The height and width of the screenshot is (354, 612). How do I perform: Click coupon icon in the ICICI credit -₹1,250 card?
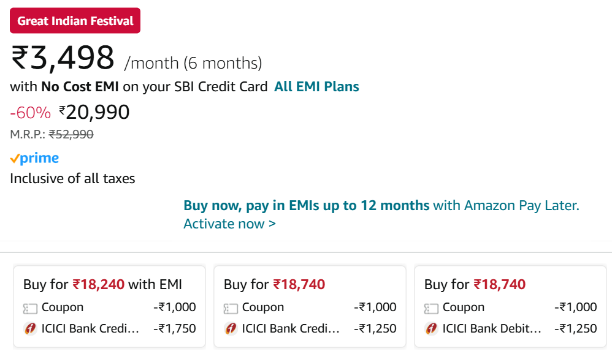(231, 308)
